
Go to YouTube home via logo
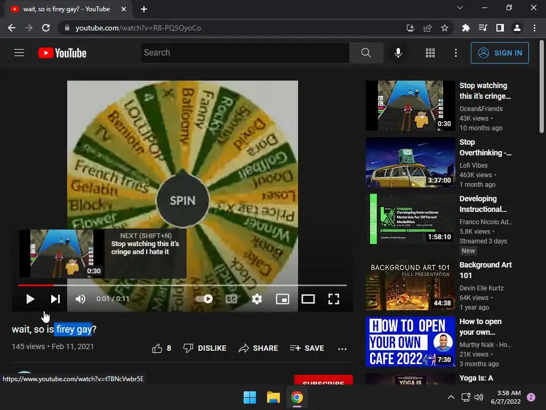point(62,53)
